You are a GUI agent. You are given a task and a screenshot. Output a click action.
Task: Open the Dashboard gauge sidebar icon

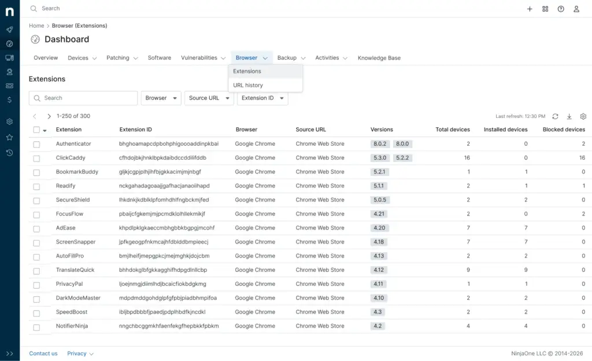pyautogui.click(x=10, y=44)
